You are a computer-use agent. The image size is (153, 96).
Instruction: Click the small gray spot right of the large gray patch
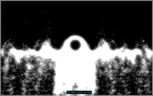86,88
